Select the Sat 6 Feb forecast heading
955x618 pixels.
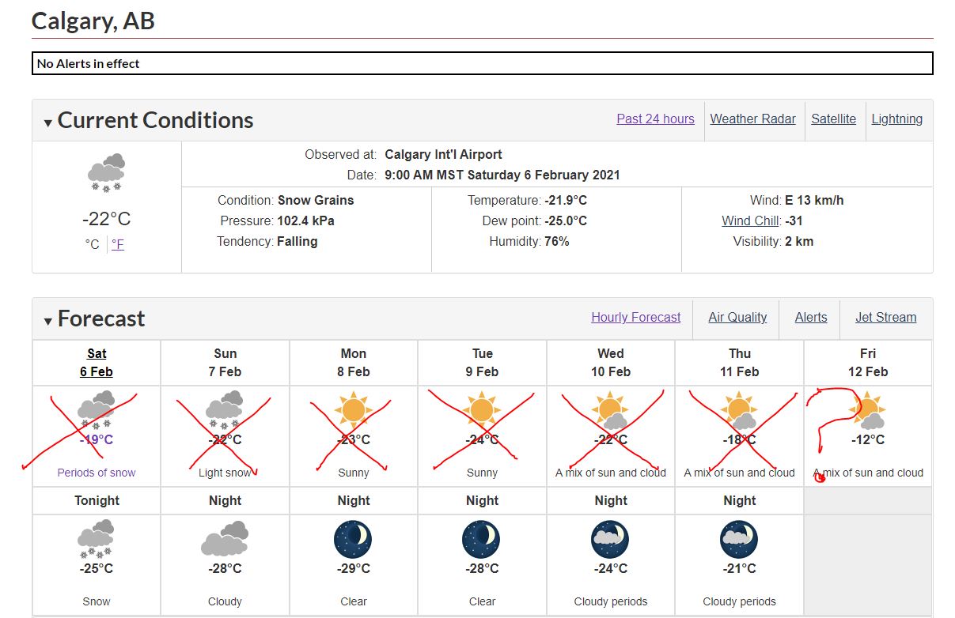[97, 363]
